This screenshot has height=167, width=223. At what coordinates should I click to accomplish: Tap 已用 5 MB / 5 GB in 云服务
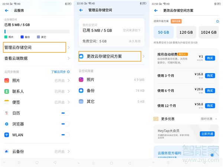tap(17, 25)
